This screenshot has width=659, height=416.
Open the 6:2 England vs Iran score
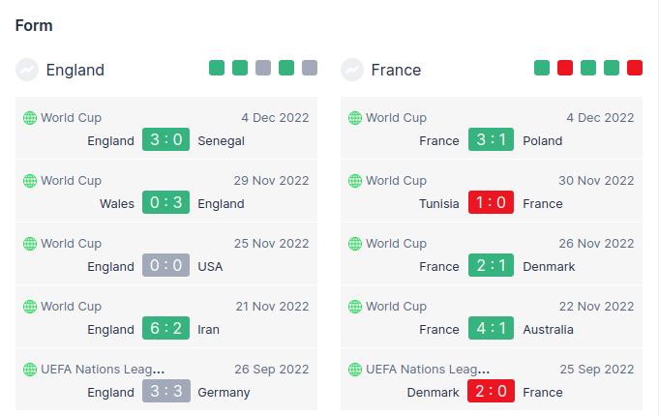point(165,329)
